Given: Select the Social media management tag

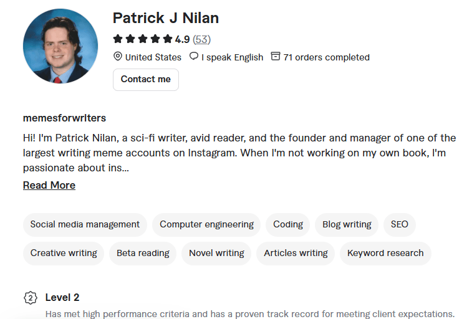Looking at the screenshot, I should pos(85,224).
